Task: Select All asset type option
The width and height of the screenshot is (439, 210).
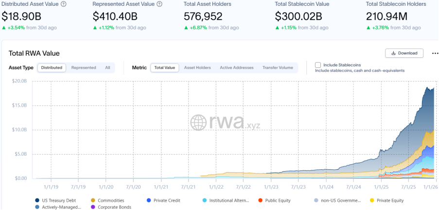Action: point(107,68)
